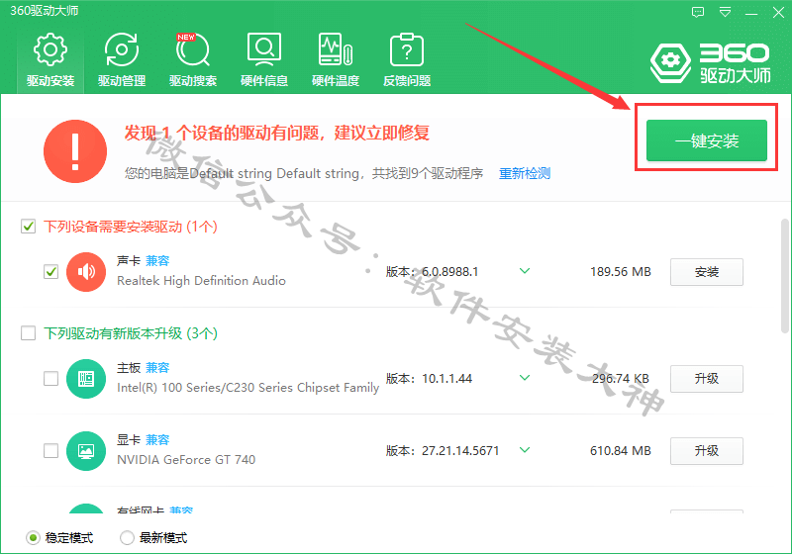This screenshot has height=554, width=792.
Task: Expand version dropdown for 6.0.8988.1
Action: pyautogui.click(x=525, y=271)
